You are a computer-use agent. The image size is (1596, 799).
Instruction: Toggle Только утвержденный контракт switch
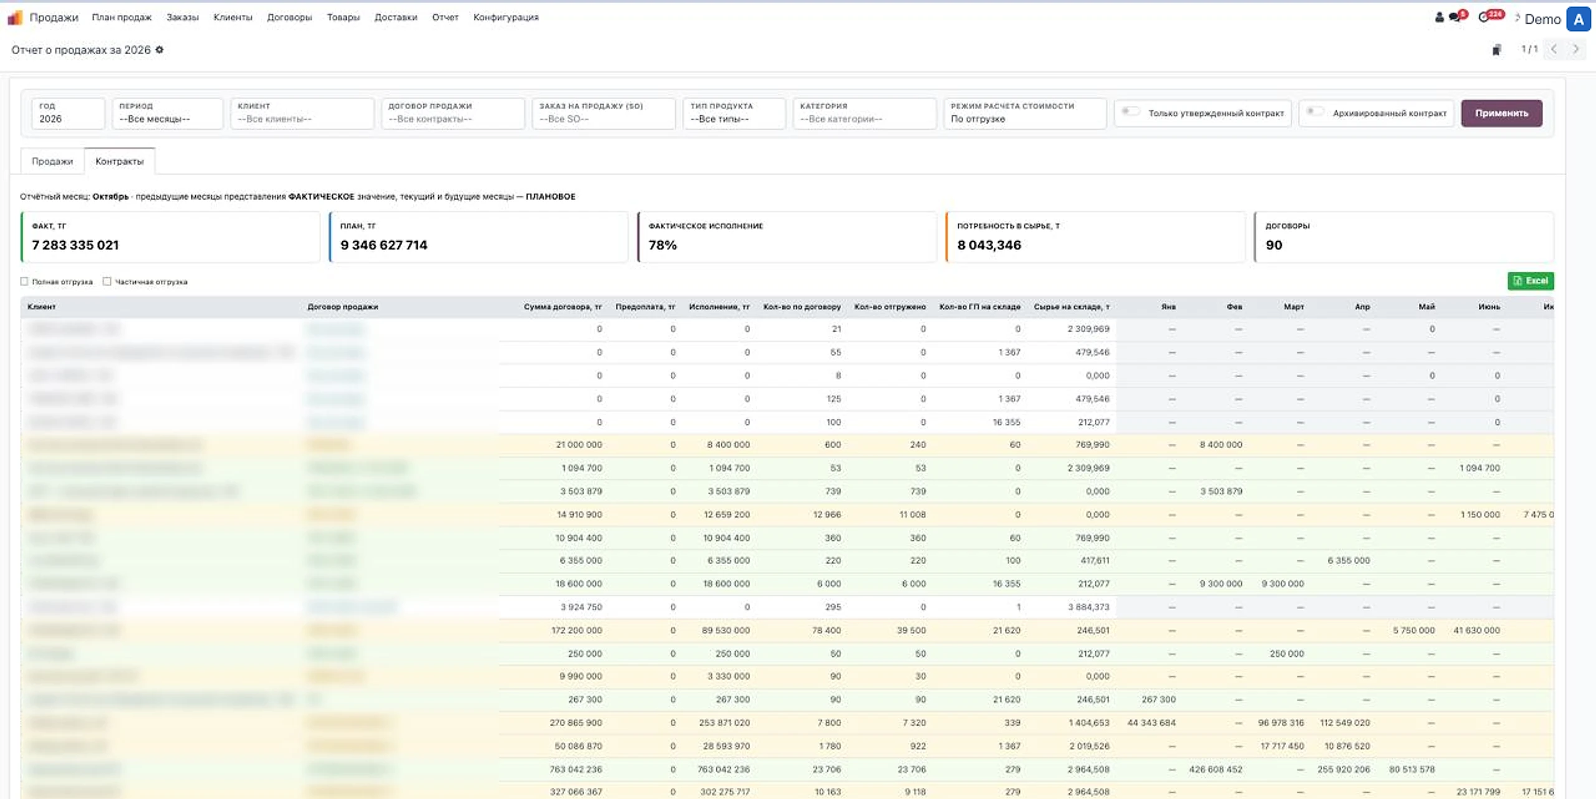(x=1130, y=112)
